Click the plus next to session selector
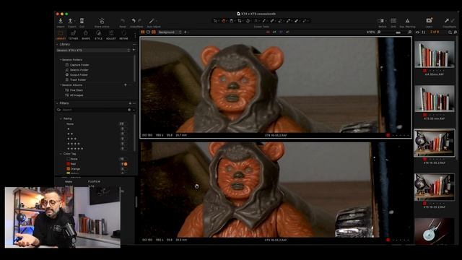 tap(134, 50)
